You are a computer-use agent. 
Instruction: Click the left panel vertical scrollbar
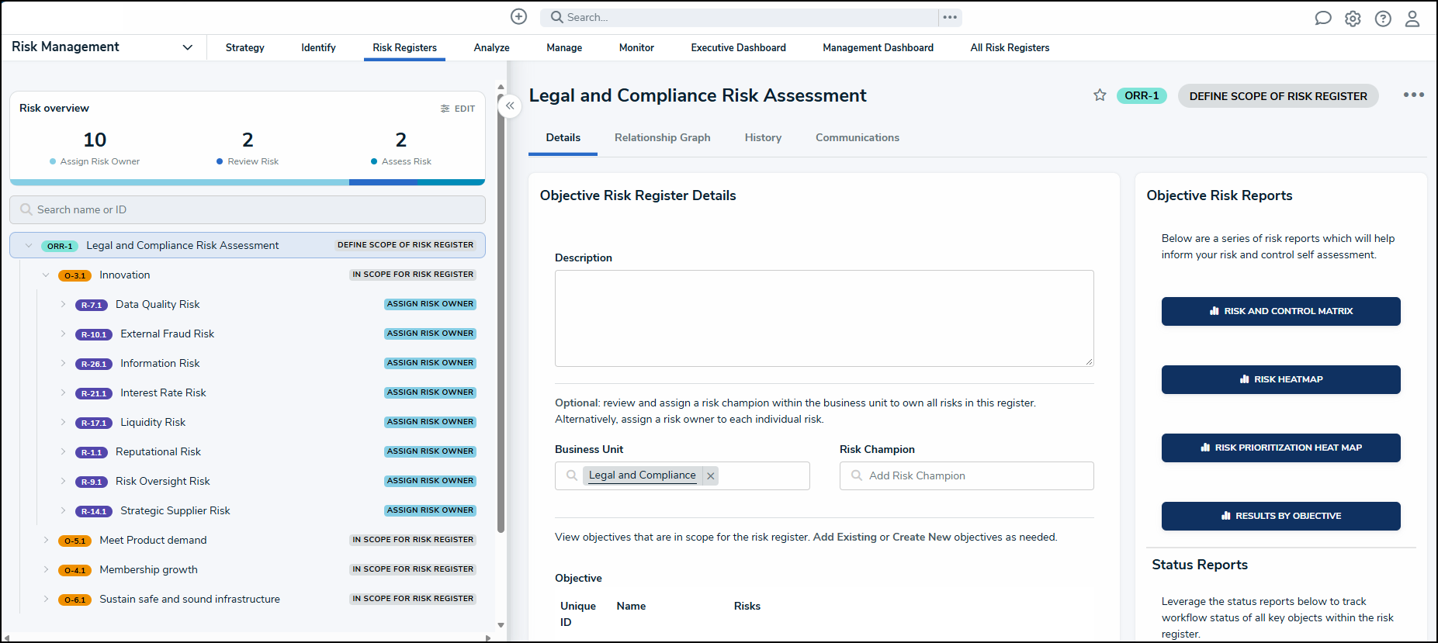pos(501,313)
